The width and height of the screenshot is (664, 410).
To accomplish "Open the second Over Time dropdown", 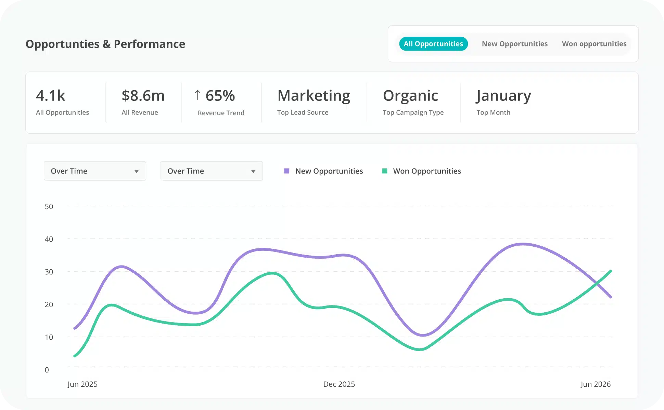I will coord(211,171).
